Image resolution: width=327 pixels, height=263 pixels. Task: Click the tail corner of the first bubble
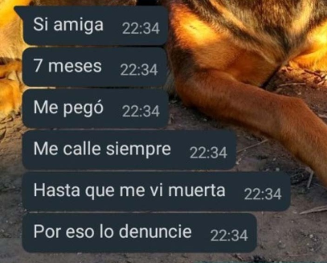pos(18,10)
